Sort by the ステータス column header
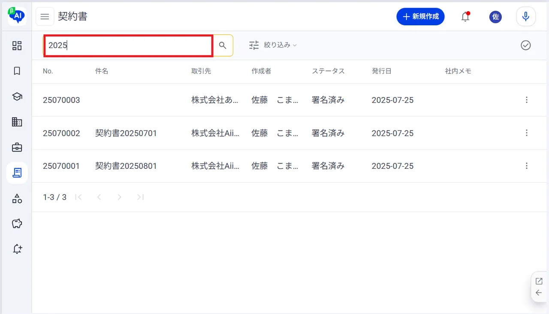Image resolution: width=549 pixels, height=314 pixels. (328, 71)
